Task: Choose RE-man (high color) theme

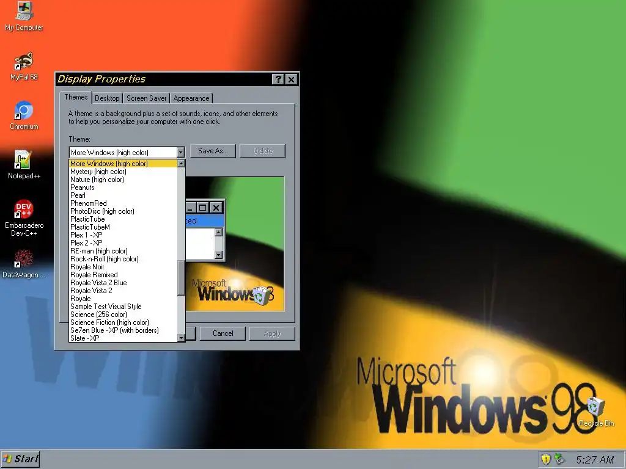Action: click(x=123, y=251)
